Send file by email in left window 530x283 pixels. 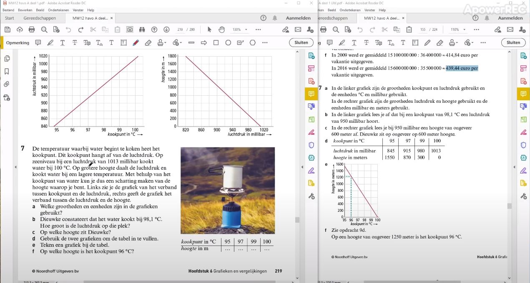click(x=298, y=30)
